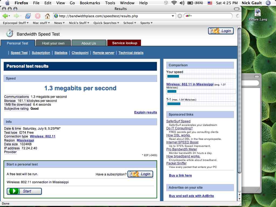Image resolution: width=276 pixels, height=207 pixels.
Task: Click Buy a link here
Action: pos(180,175)
